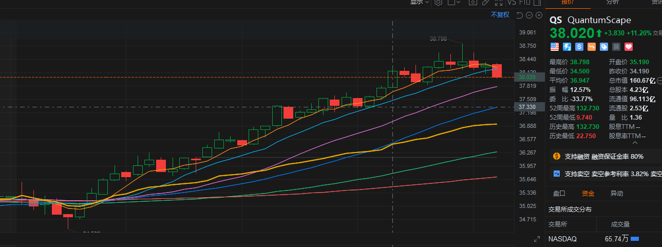Click the +3.830 price change value
The height and width of the screenshot is (247, 662).
coord(614,33)
